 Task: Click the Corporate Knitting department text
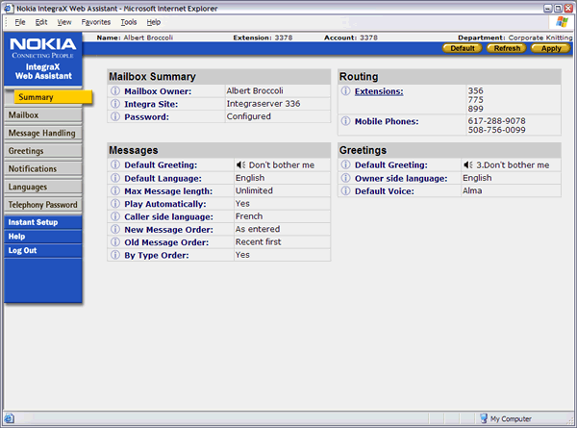click(540, 38)
